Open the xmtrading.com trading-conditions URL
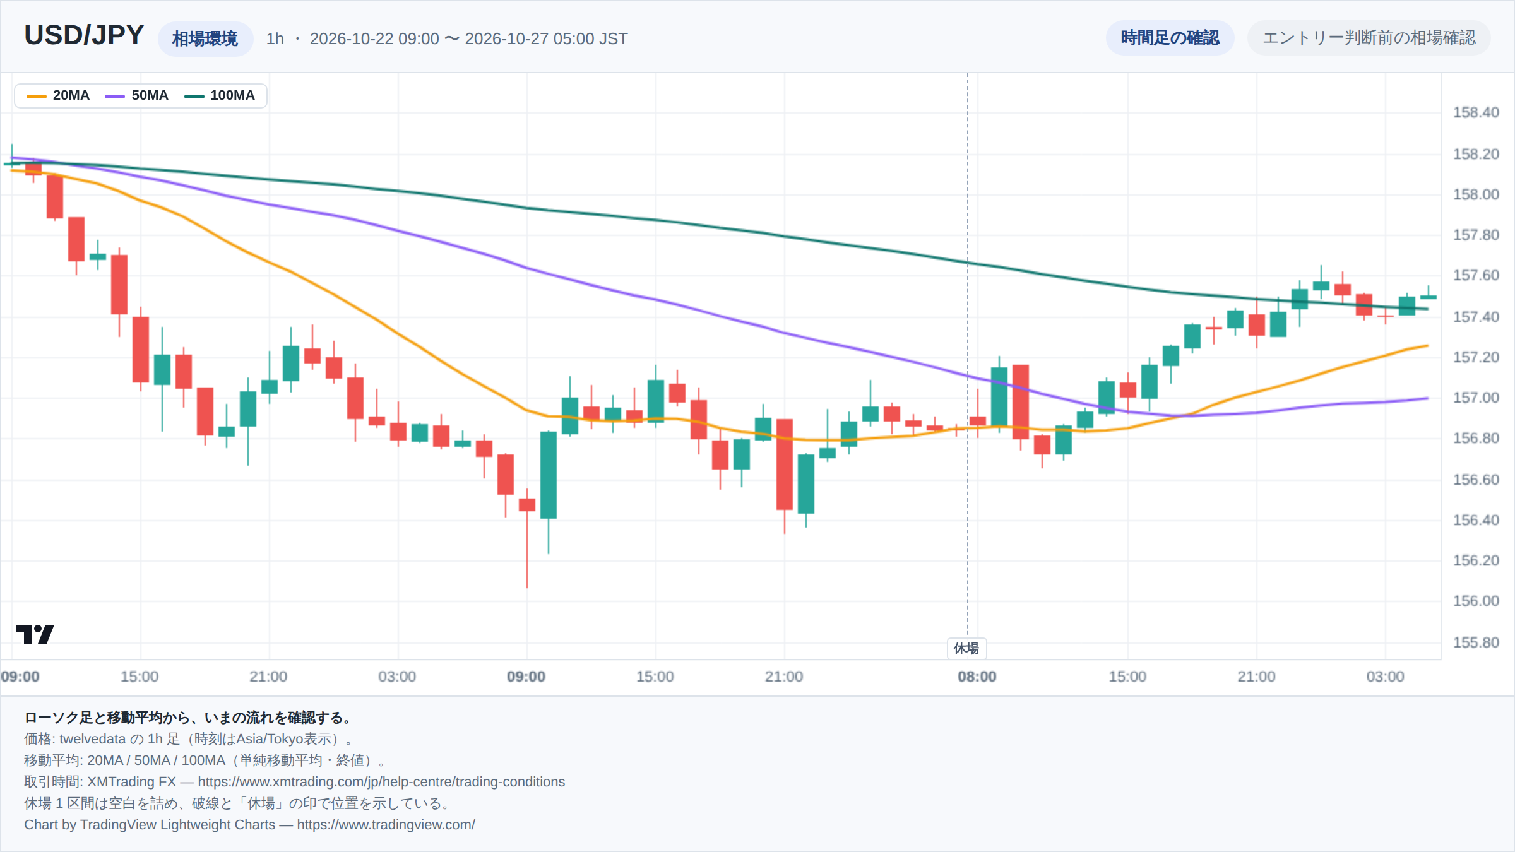Viewport: 1515px width, 852px height. click(381, 782)
